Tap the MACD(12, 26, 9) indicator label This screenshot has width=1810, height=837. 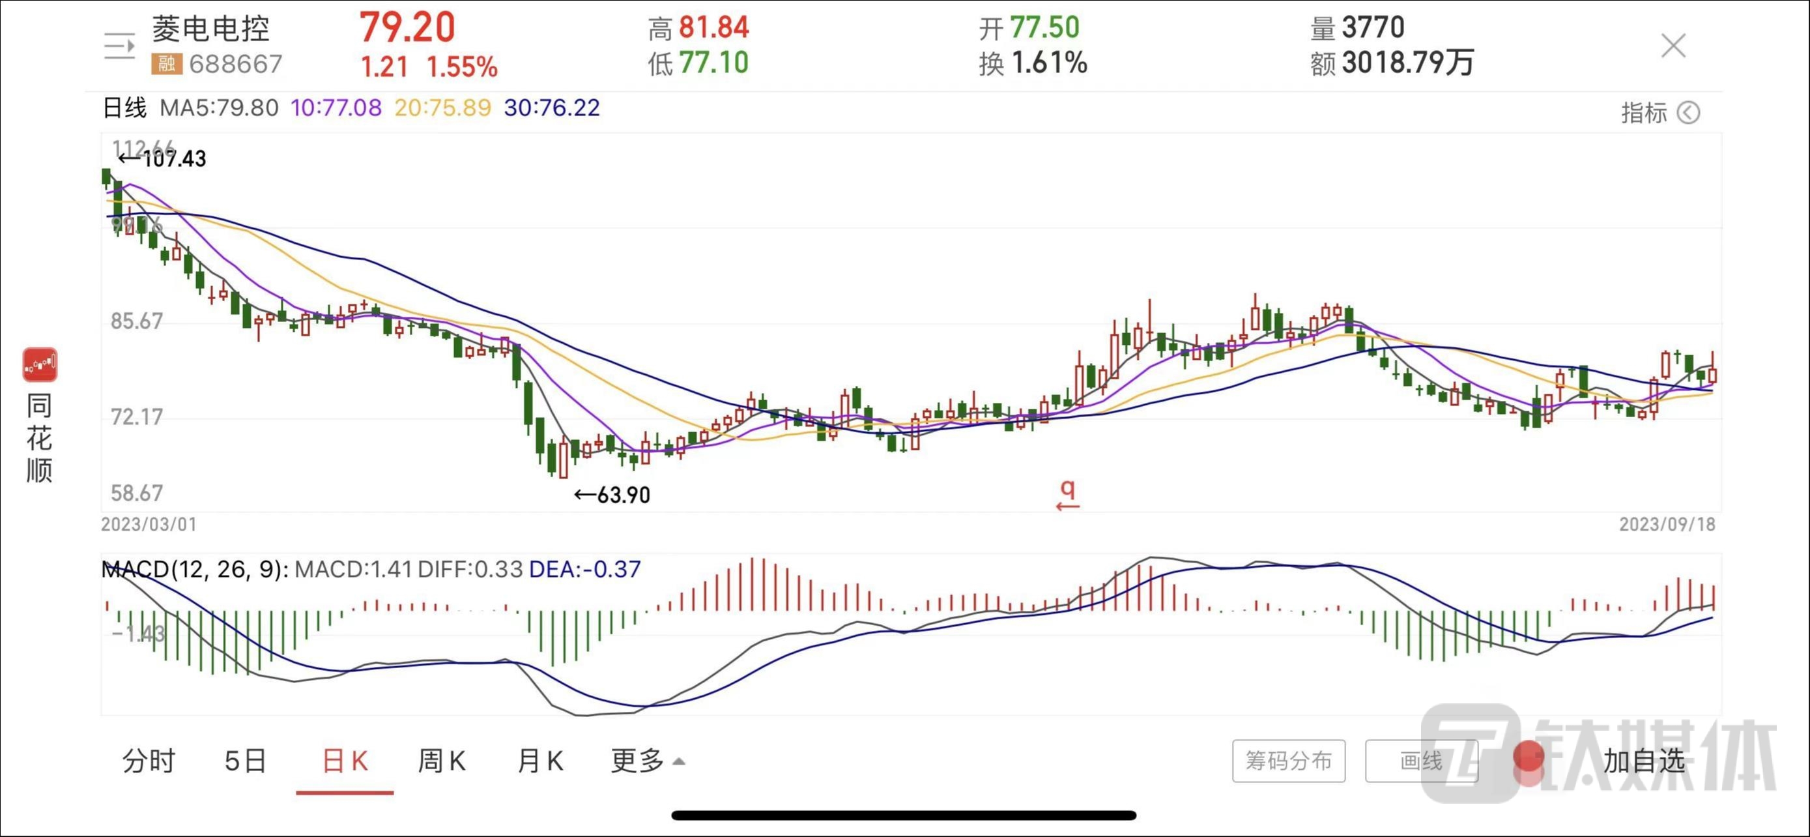(x=194, y=569)
